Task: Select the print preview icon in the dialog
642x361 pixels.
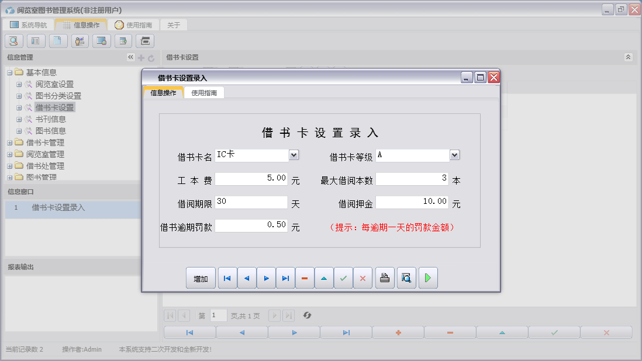Action: [406, 277]
